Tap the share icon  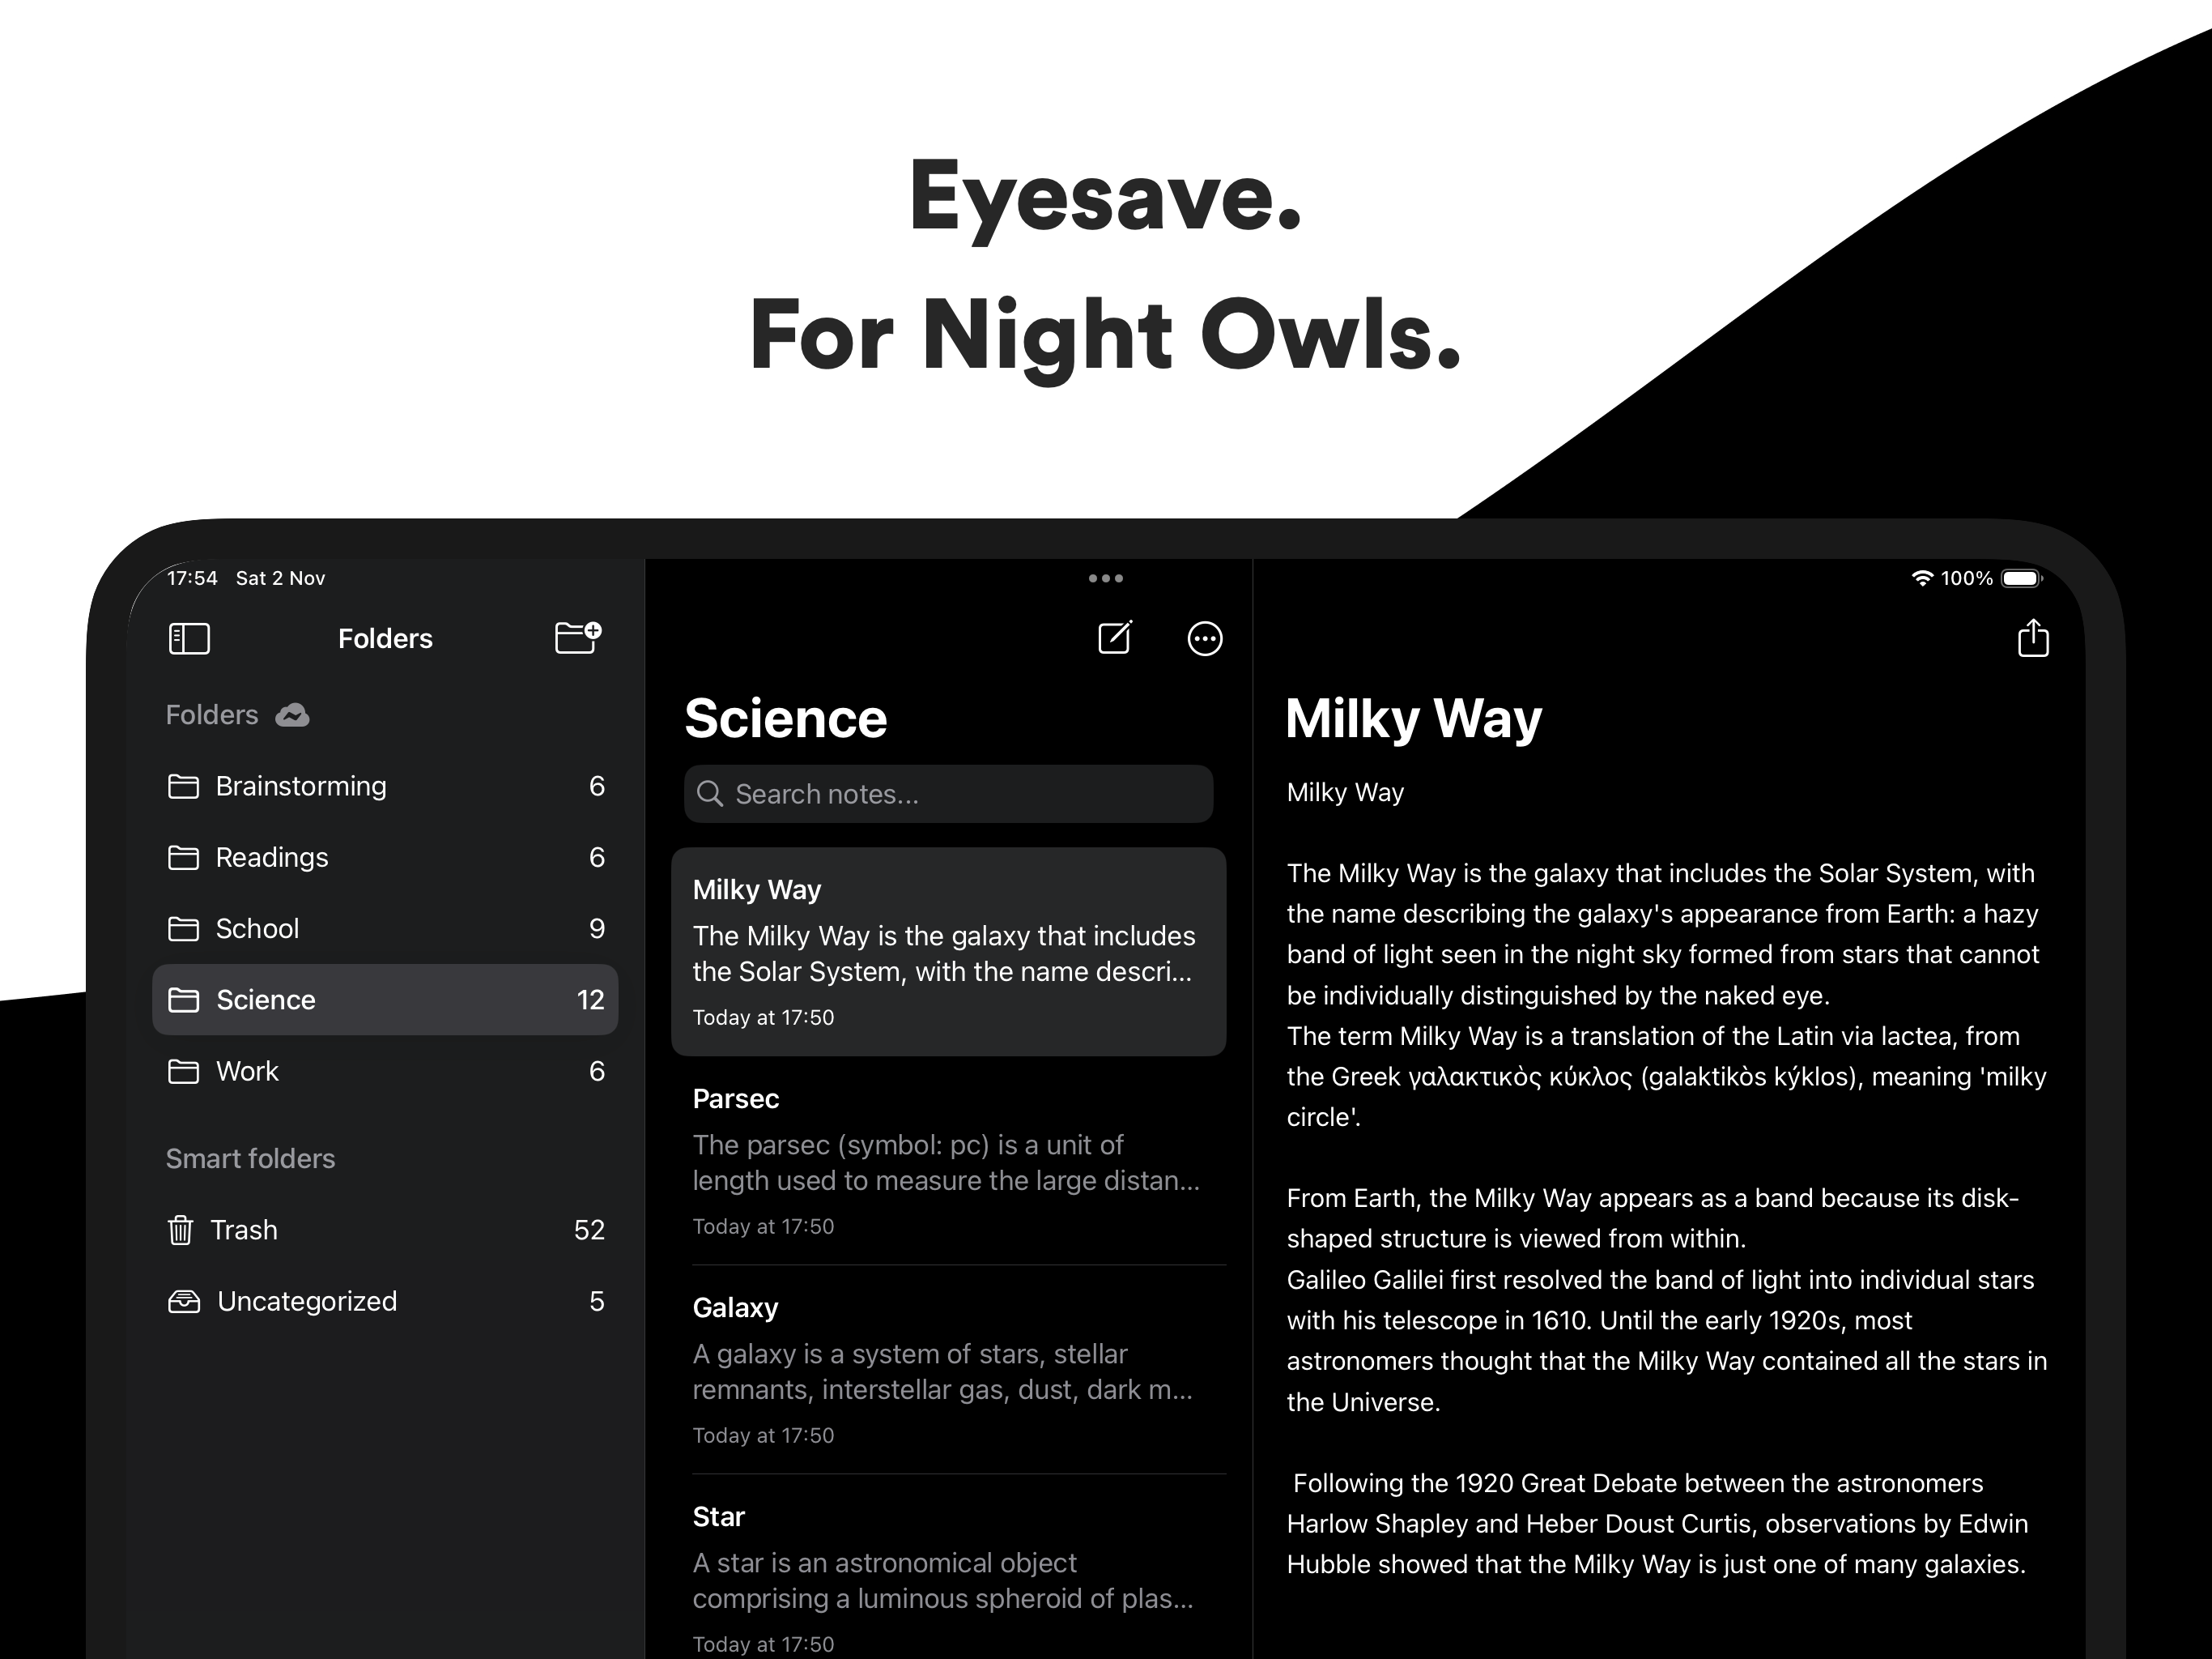pyautogui.click(x=2032, y=638)
